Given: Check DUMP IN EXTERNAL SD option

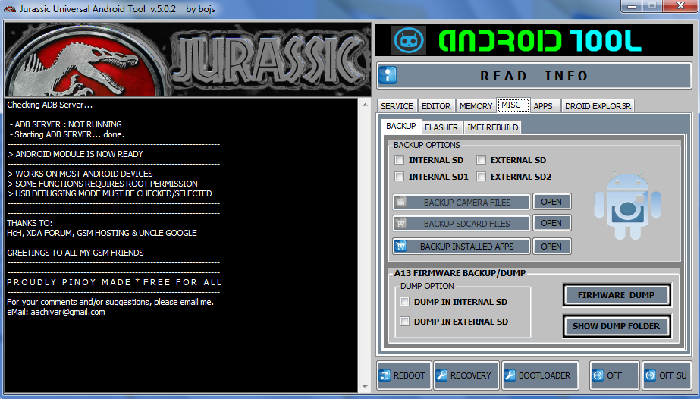Looking at the screenshot, I should [405, 322].
